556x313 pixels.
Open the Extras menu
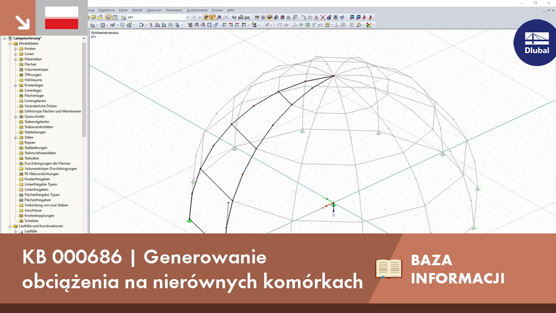tap(123, 10)
